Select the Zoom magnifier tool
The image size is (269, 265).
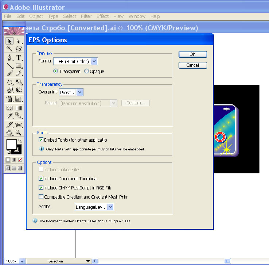click(18, 132)
